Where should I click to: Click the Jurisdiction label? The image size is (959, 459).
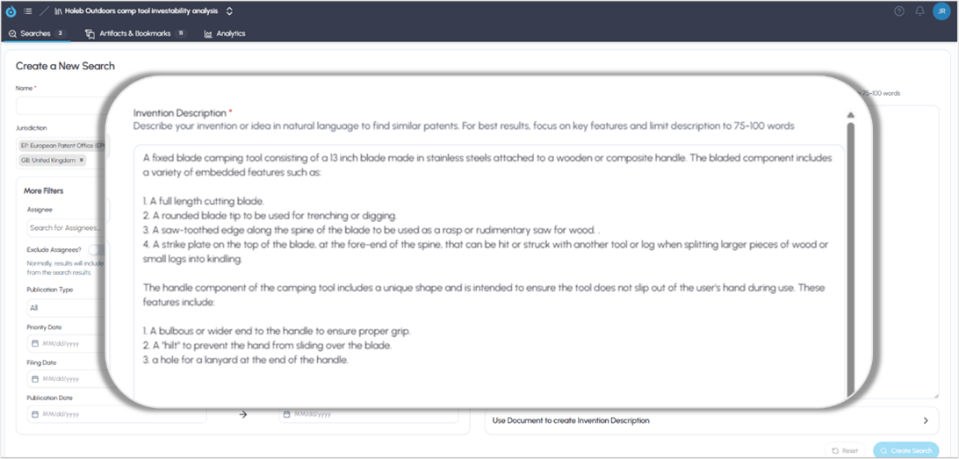[x=32, y=128]
